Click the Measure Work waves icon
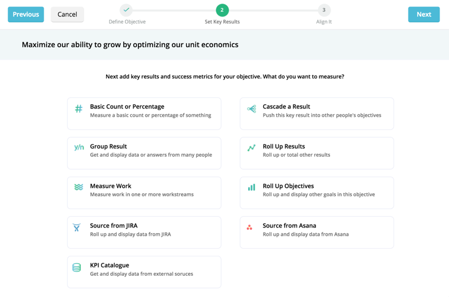The width and height of the screenshot is (449, 297). pyautogui.click(x=78, y=187)
